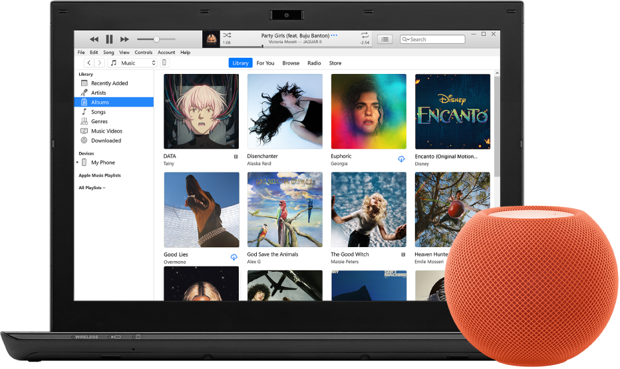Click the Party Girls song title
This screenshot has width=620, height=369.
295,35
